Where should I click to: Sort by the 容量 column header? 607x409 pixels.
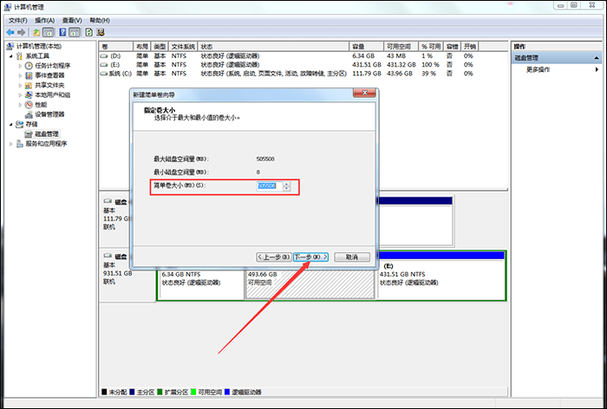tap(366, 47)
